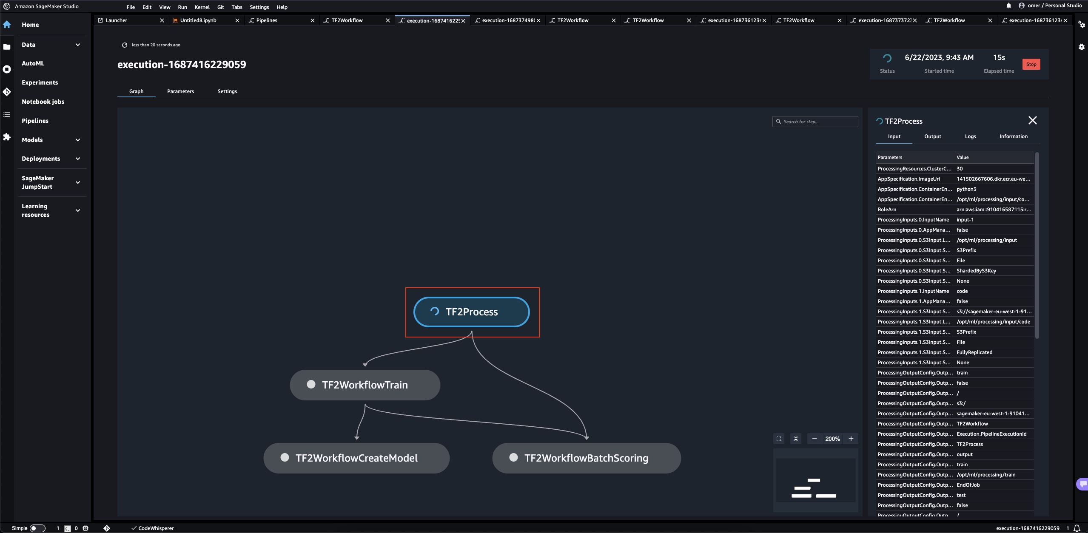The height and width of the screenshot is (533, 1088).
Task: Switch to the Parameters tab of the execution
Action: pyautogui.click(x=180, y=91)
